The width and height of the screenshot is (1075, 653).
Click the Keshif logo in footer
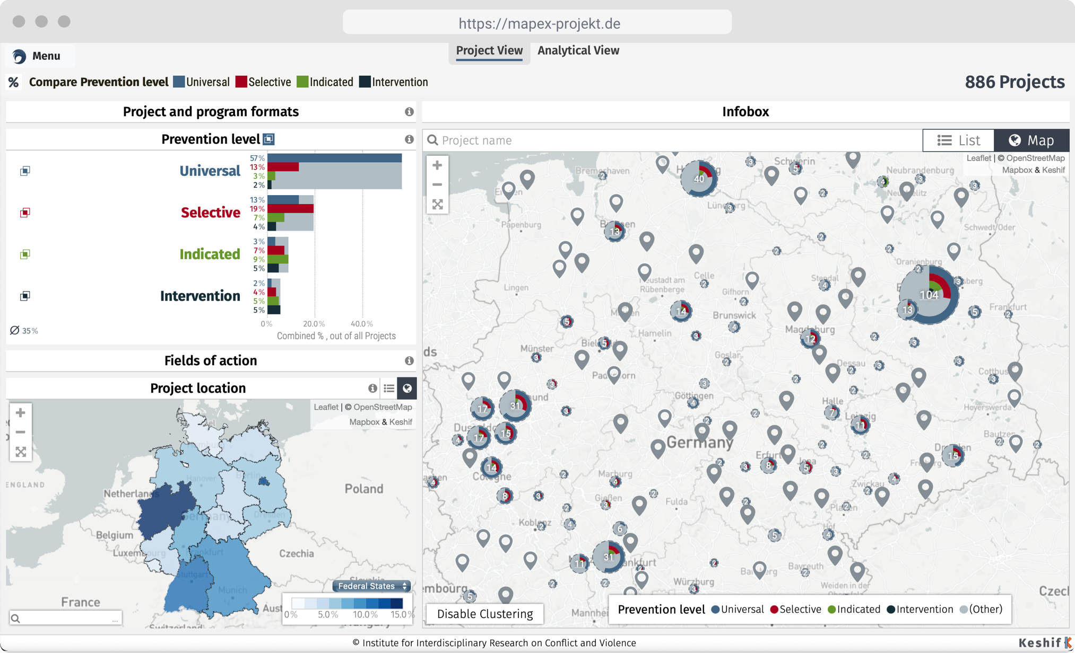click(x=1044, y=643)
